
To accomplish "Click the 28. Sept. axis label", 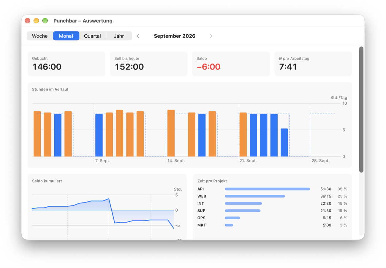I will click(x=320, y=161).
